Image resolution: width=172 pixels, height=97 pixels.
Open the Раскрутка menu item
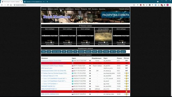point(84,9)
